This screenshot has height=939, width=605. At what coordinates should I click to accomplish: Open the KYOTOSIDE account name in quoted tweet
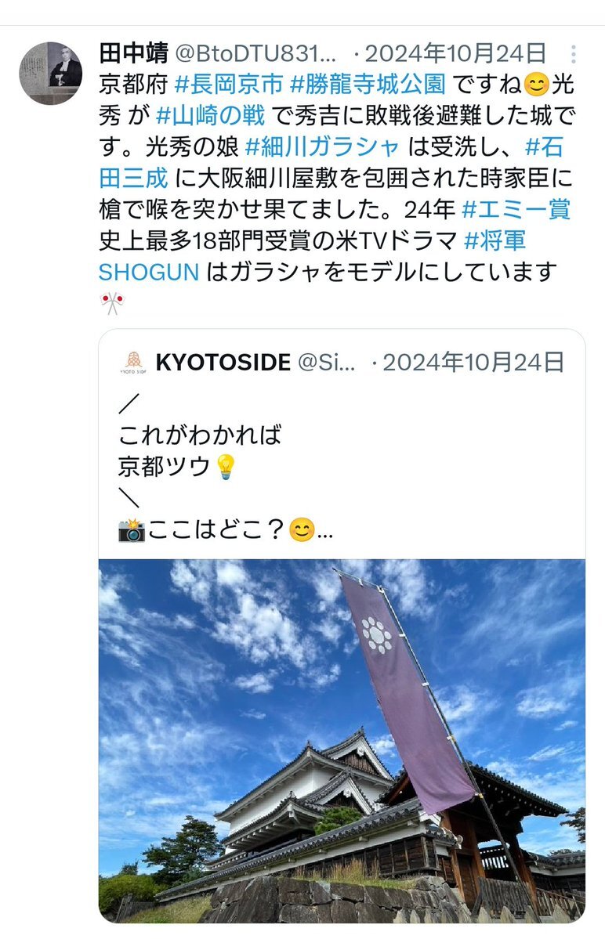[x=223, y=363]
